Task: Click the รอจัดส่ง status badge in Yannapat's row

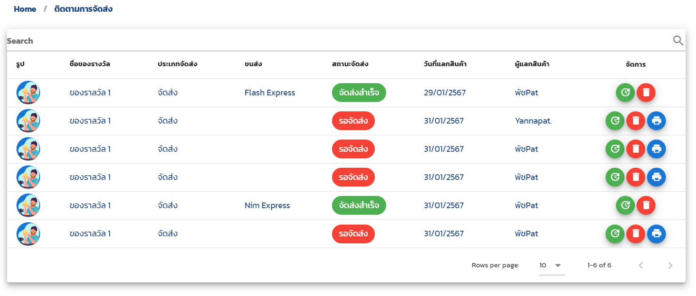Action: point(353,121)
